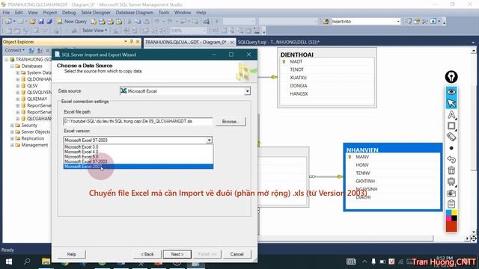Select Microsoft Excel 4.0 in the list
This screenshot has width=479, height=269.
point(138,152)
